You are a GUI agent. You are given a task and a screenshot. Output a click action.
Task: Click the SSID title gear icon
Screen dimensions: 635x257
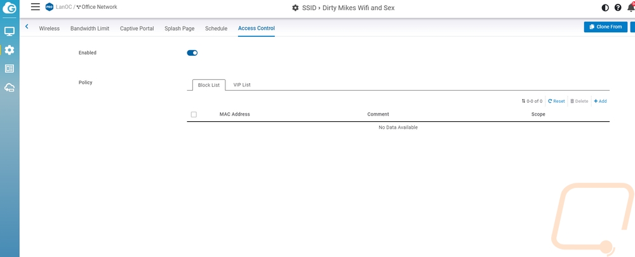[295, 8]
